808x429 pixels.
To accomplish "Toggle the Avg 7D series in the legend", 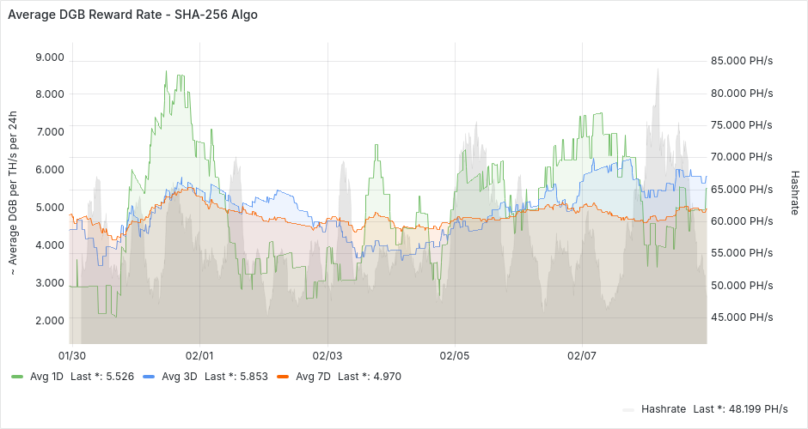I will coord(313,376).
